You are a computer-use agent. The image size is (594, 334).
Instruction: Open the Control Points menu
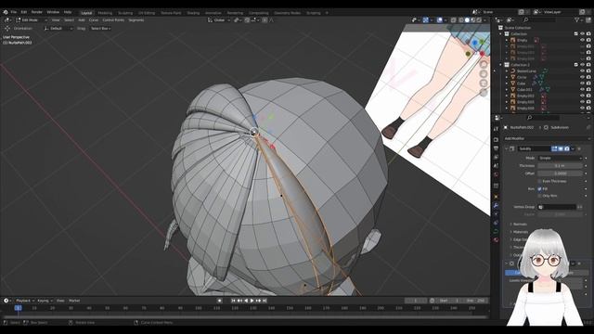click(x=113, y=20)
